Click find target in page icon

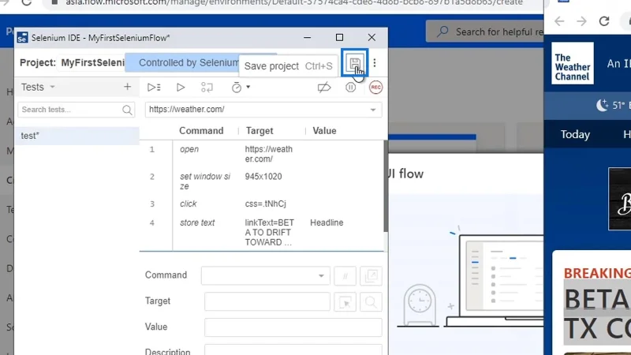click(371, 301)
